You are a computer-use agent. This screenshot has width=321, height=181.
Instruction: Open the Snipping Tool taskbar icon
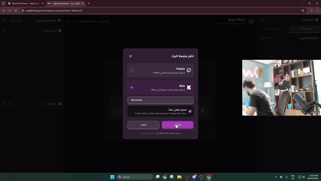point(172,177)
